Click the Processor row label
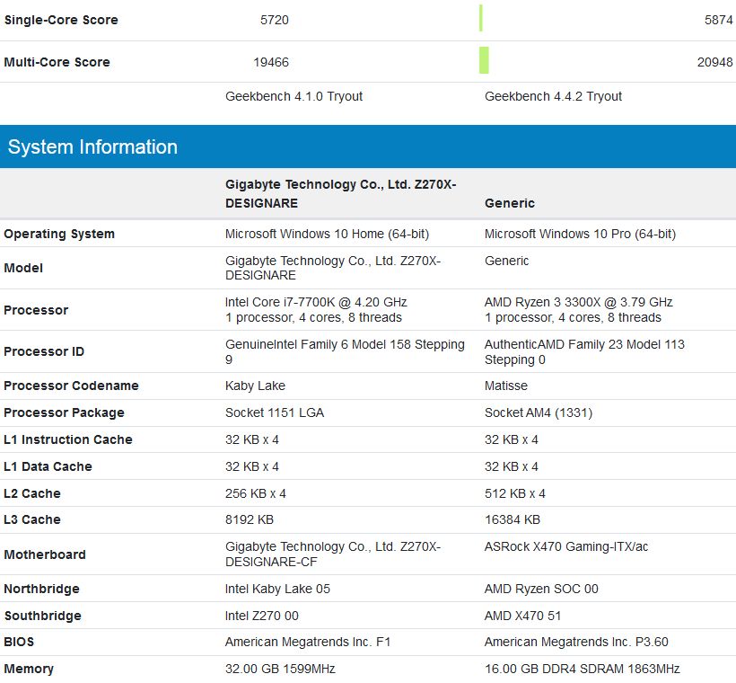This screenshot has height=683, width=736. (36, 310)
